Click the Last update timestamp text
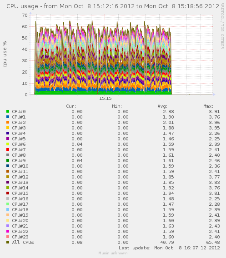Screen dimensions: 226x258 tap(169, 248)
